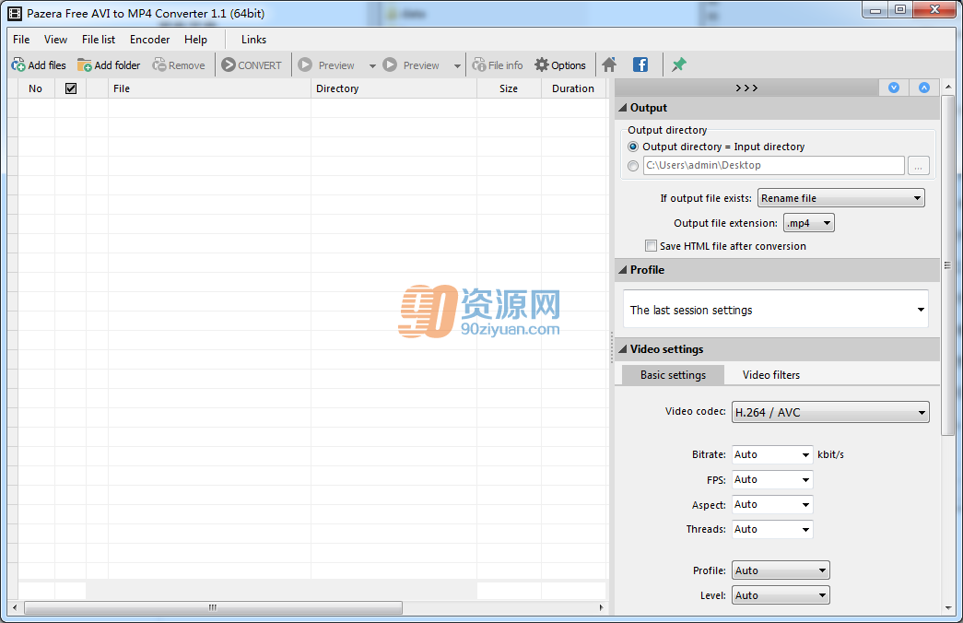Sort by the Duration column header
The width and height of the screenshot is (963, 623).
(x=573, y=88)
